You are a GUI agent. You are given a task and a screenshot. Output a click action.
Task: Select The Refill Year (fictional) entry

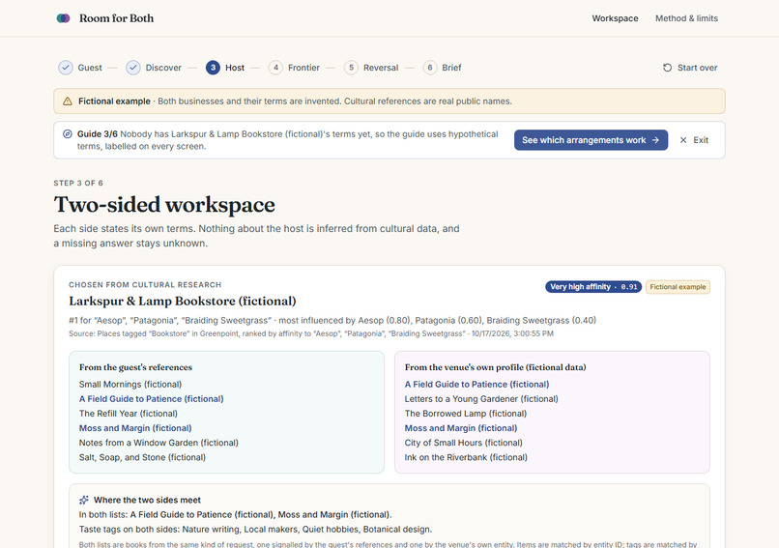(x=129, y=414)
